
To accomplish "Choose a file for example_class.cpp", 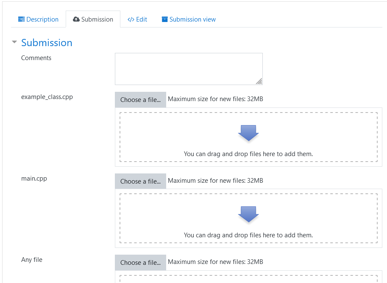I will (140, 100).
